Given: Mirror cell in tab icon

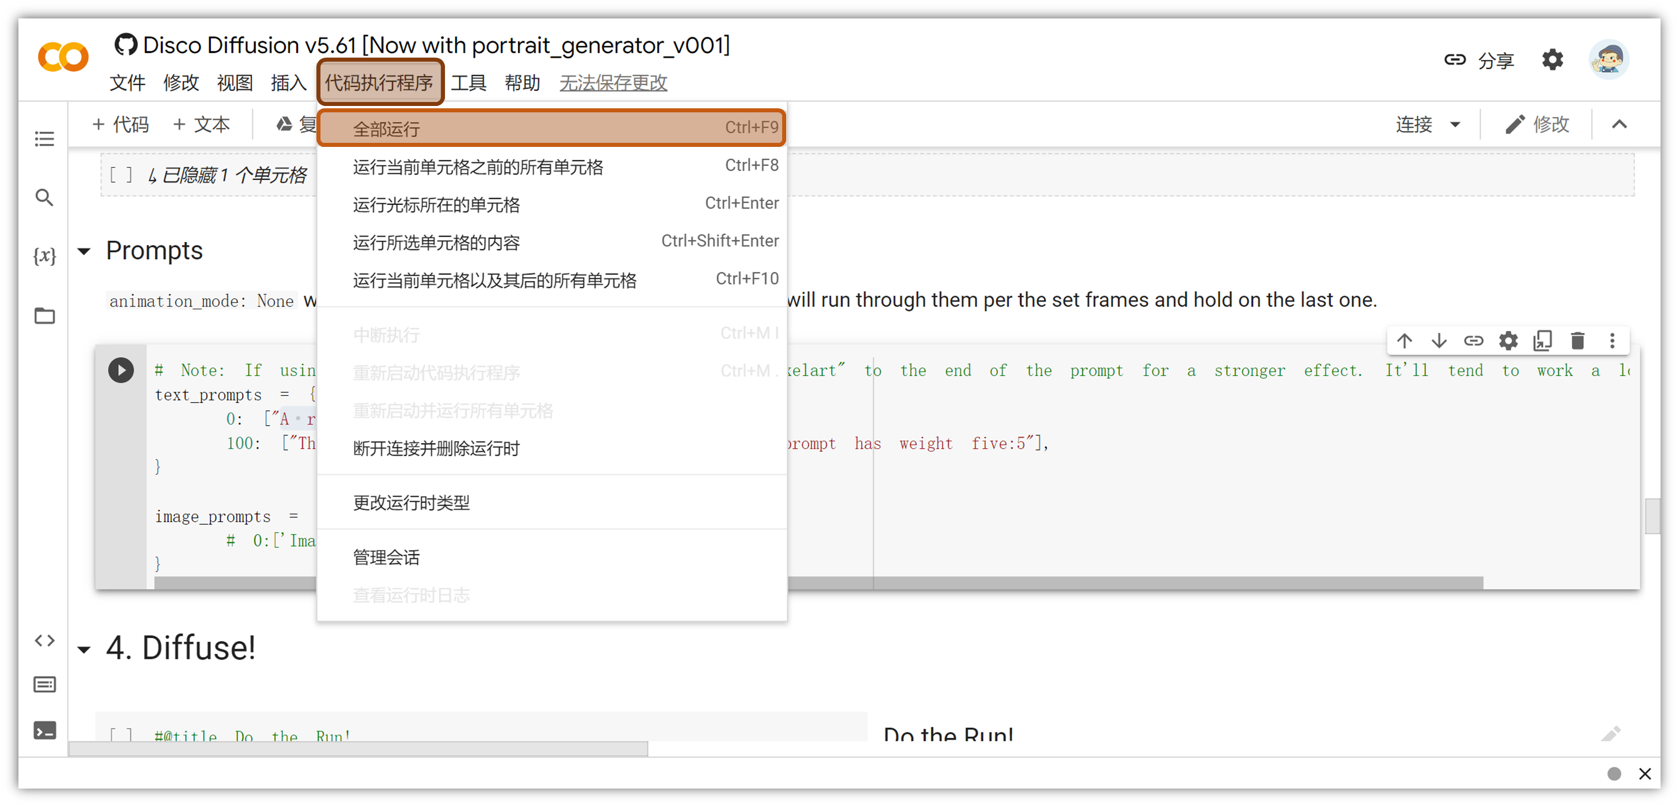Looking at the screenshot, I should [1542, 340].
